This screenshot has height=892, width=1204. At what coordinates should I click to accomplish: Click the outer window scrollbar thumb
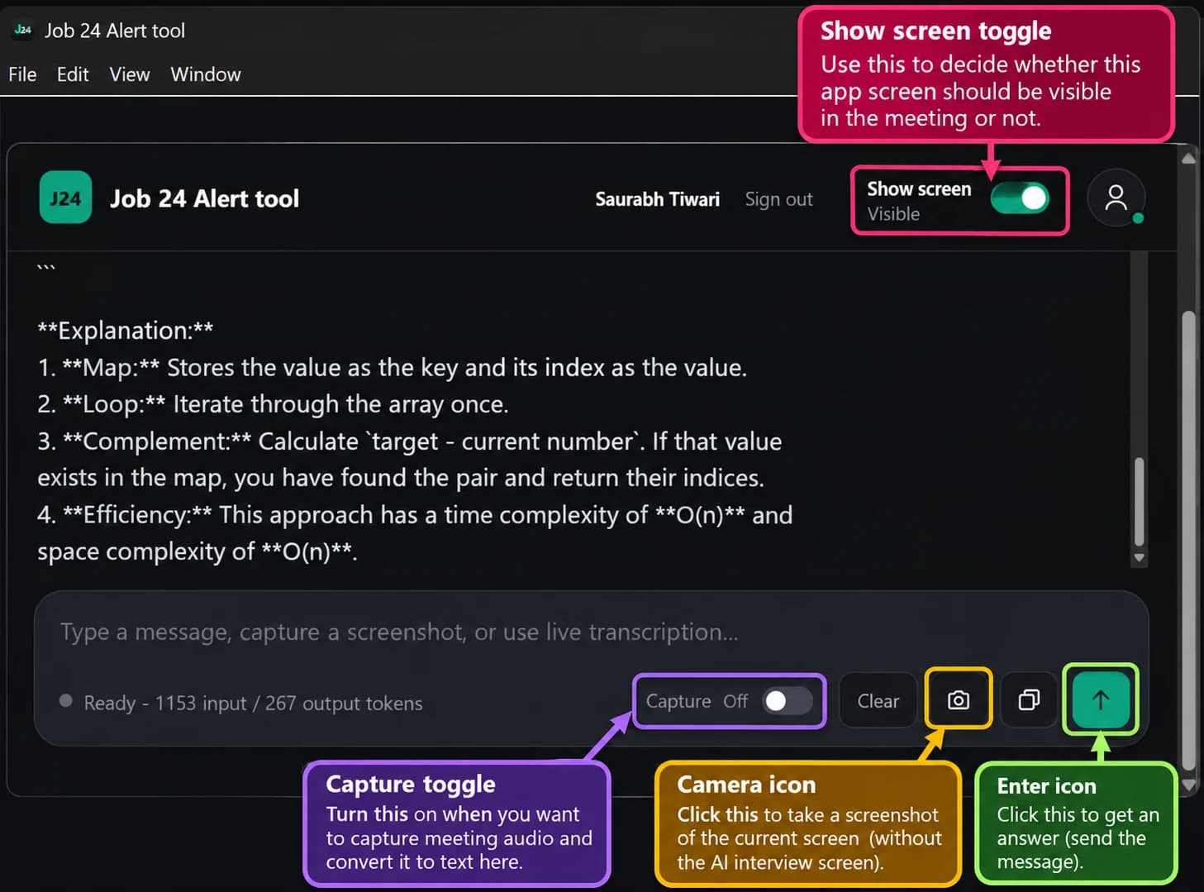1188,541
